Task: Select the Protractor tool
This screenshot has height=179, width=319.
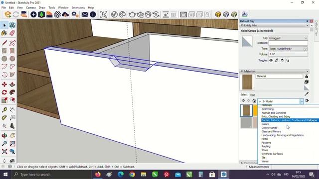Action: 4,118
